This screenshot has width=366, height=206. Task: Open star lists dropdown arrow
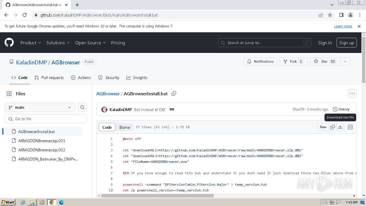click(345, 62)
